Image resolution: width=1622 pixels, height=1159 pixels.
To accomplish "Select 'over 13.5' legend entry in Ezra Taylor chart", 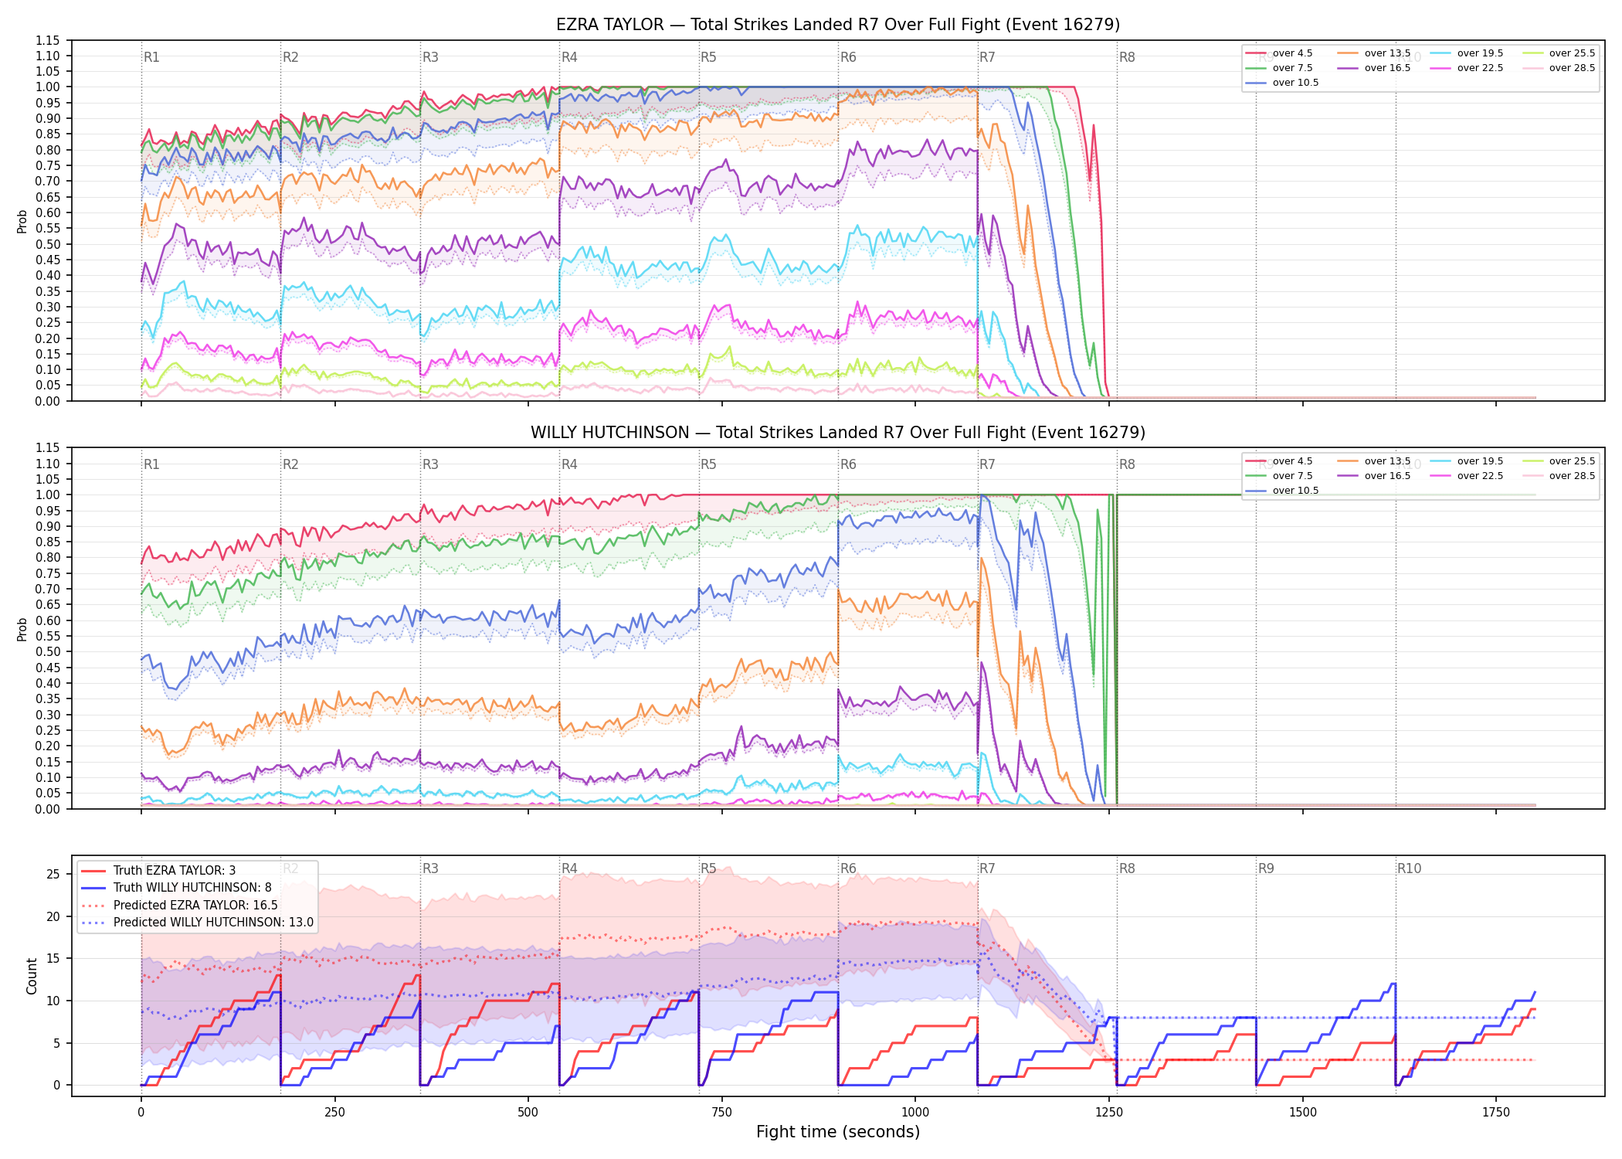I will click(1374, 53).
